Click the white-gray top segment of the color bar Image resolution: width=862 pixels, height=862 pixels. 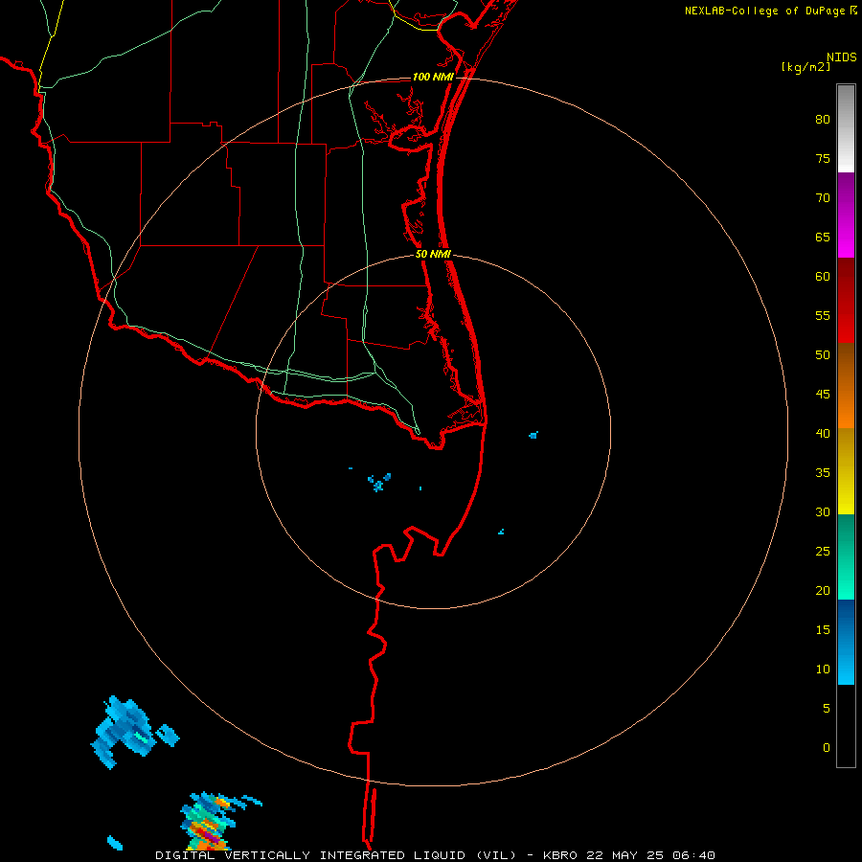pos(846,128)
